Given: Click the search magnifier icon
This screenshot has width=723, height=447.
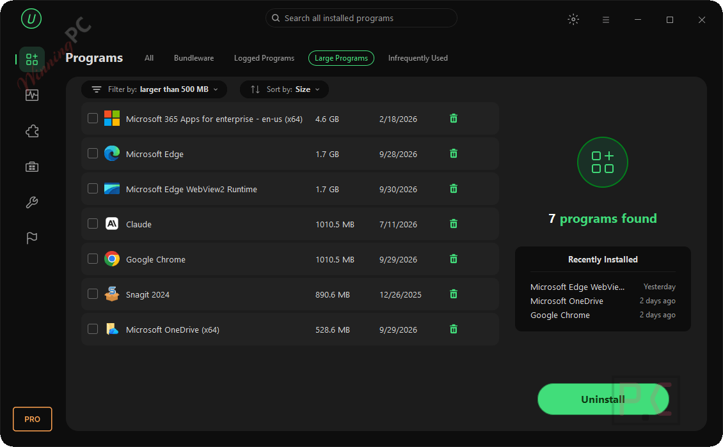Looking at the screenshot, I should pos(276,18).
